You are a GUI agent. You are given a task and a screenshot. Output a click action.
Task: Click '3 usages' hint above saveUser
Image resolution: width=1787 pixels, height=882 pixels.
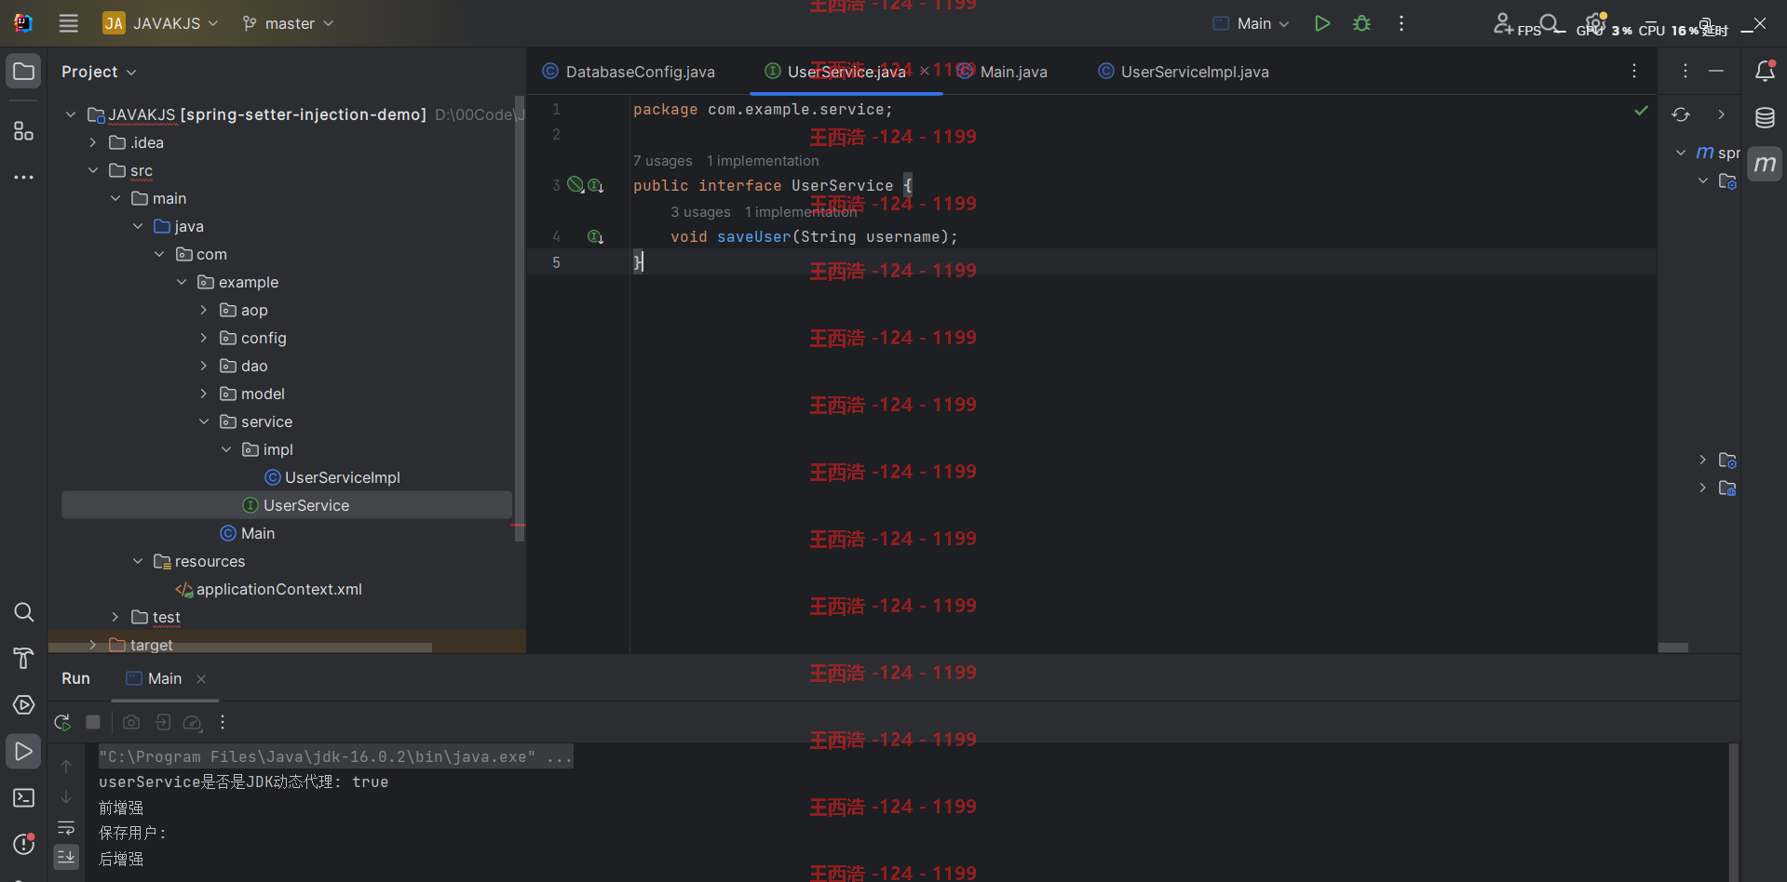pos(700,212)
